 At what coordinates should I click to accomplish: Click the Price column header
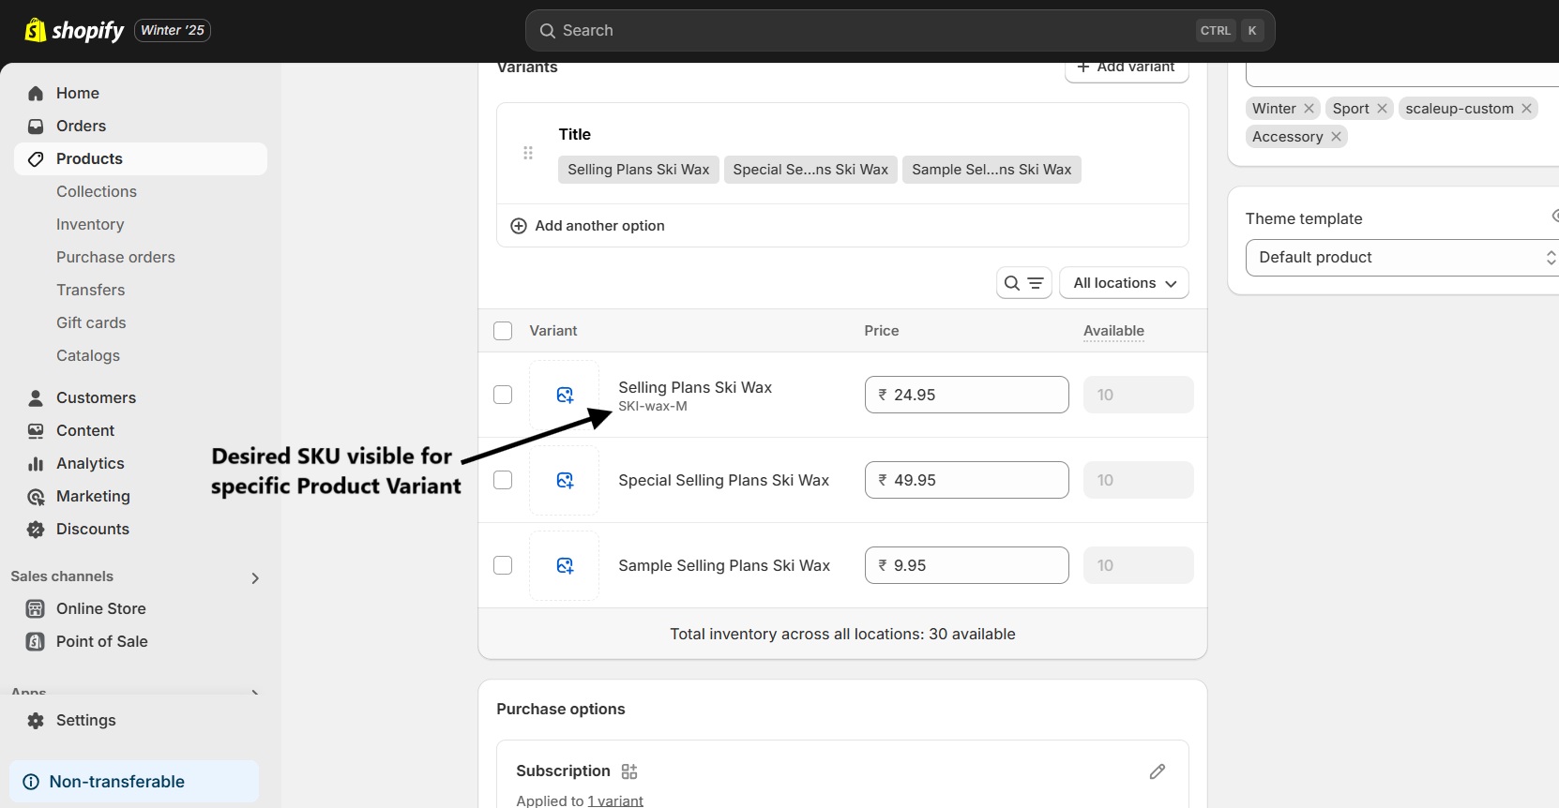click(881, 331)
